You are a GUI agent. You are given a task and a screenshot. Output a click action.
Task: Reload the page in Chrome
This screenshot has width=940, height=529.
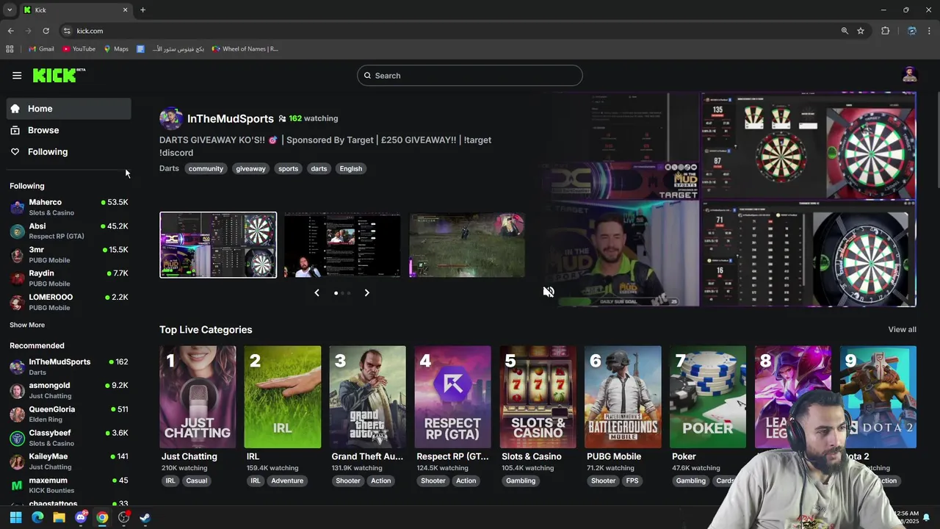[x=46, y=31]
